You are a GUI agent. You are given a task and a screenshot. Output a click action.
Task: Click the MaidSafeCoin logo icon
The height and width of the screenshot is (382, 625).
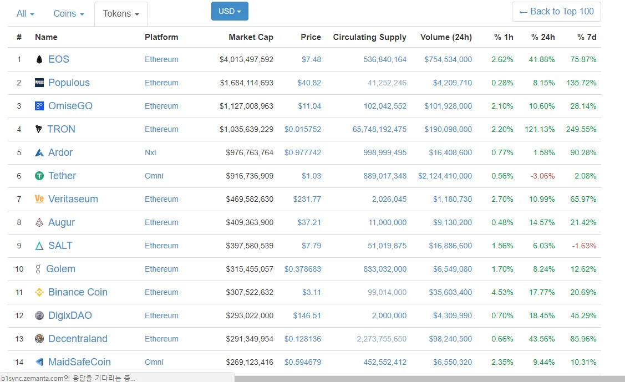click(x=39, y=362)
